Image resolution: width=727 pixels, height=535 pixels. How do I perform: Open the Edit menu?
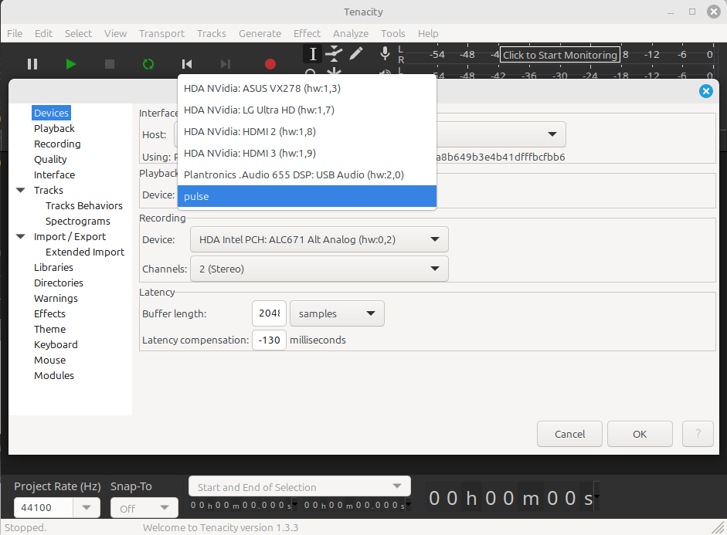click(43, 33)
